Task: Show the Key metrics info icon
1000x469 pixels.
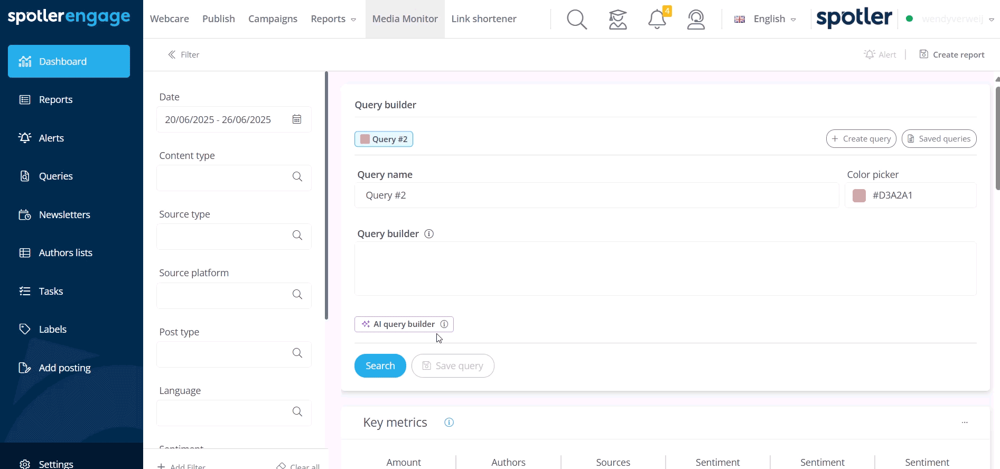Action: pyautogui.click(x=449, y=422)
